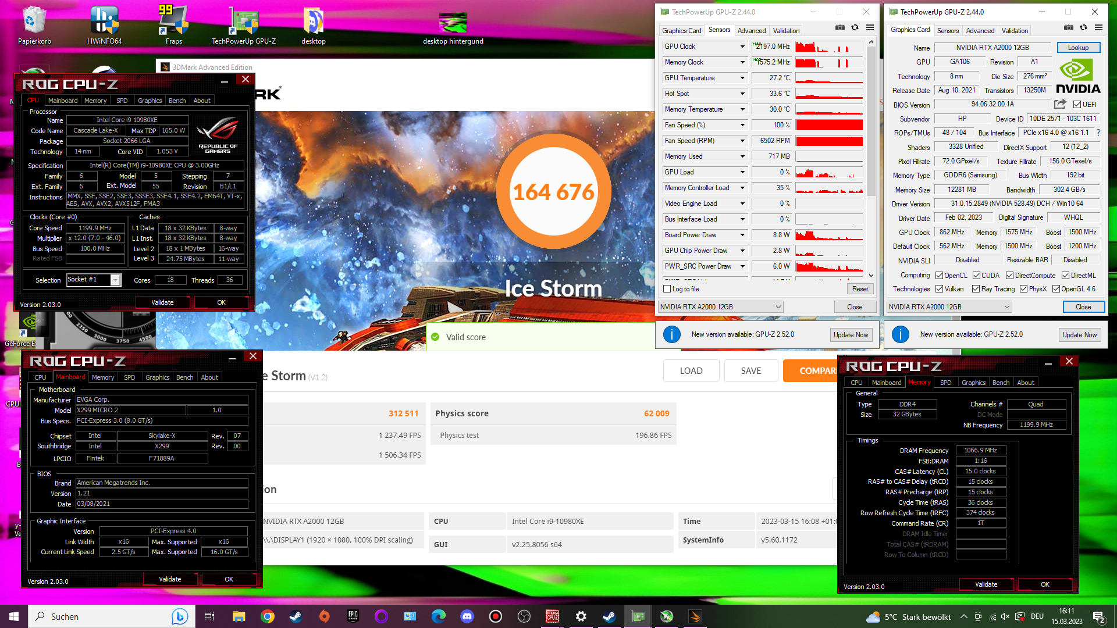Click the Bus Interface question mark

[1098, 133]
